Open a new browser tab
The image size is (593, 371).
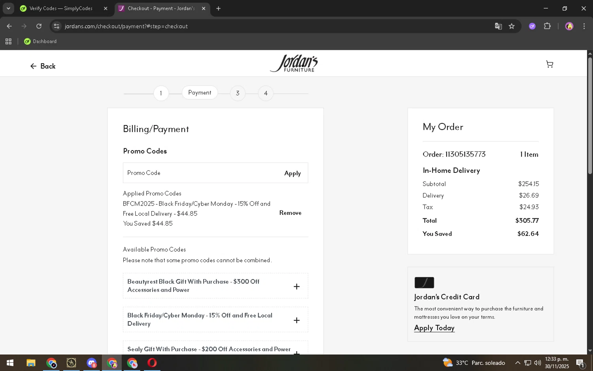pos(218,8)
